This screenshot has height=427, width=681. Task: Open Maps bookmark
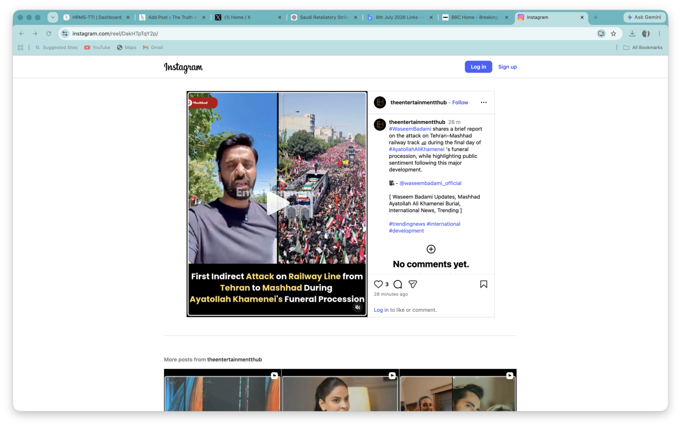tap(127, 47)
